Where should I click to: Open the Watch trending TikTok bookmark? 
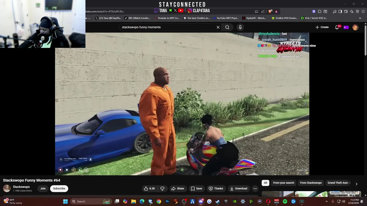(137, 18)
